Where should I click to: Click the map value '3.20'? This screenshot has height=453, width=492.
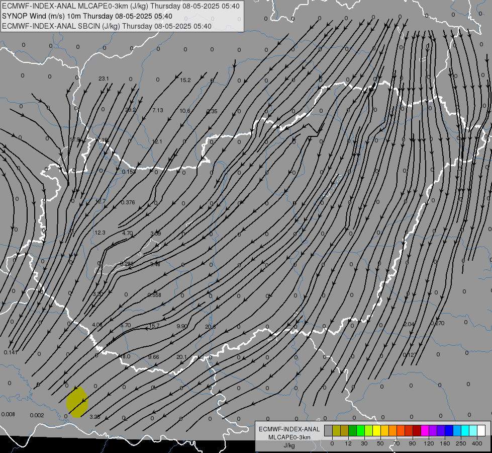pyautogui.click(x=98, y=294)
